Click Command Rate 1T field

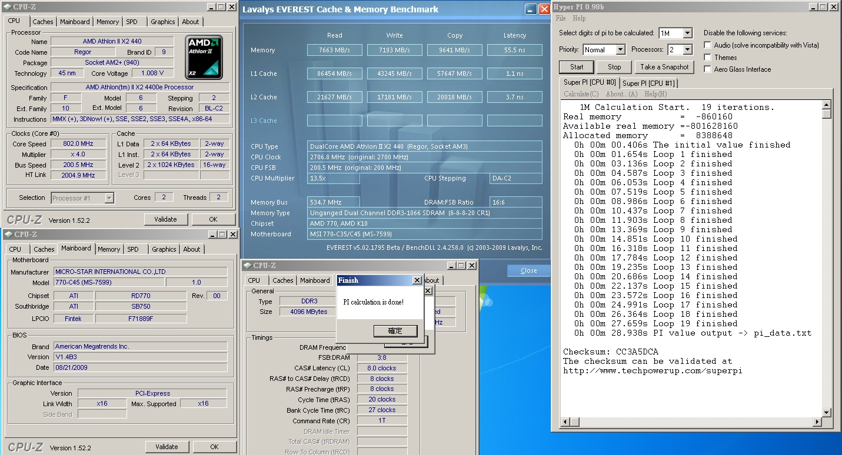click(382, 421)
